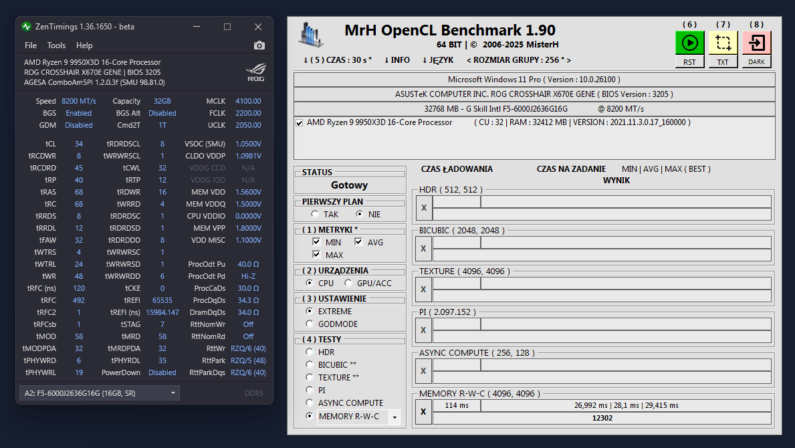Select the TEXTURE test radio button
Image resolution: width=795 pixels, height=448 pixels.
310,377
